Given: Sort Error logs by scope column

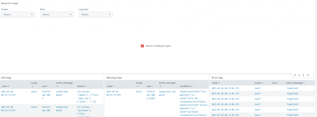Looking at the screenshot, I should 259,83.
